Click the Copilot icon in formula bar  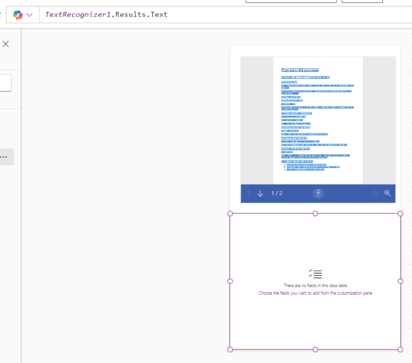coord(18,14)
